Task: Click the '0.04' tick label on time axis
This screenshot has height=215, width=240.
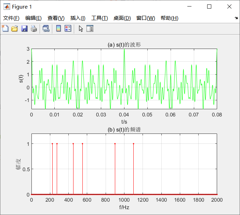Action: [x=124, y=115]
